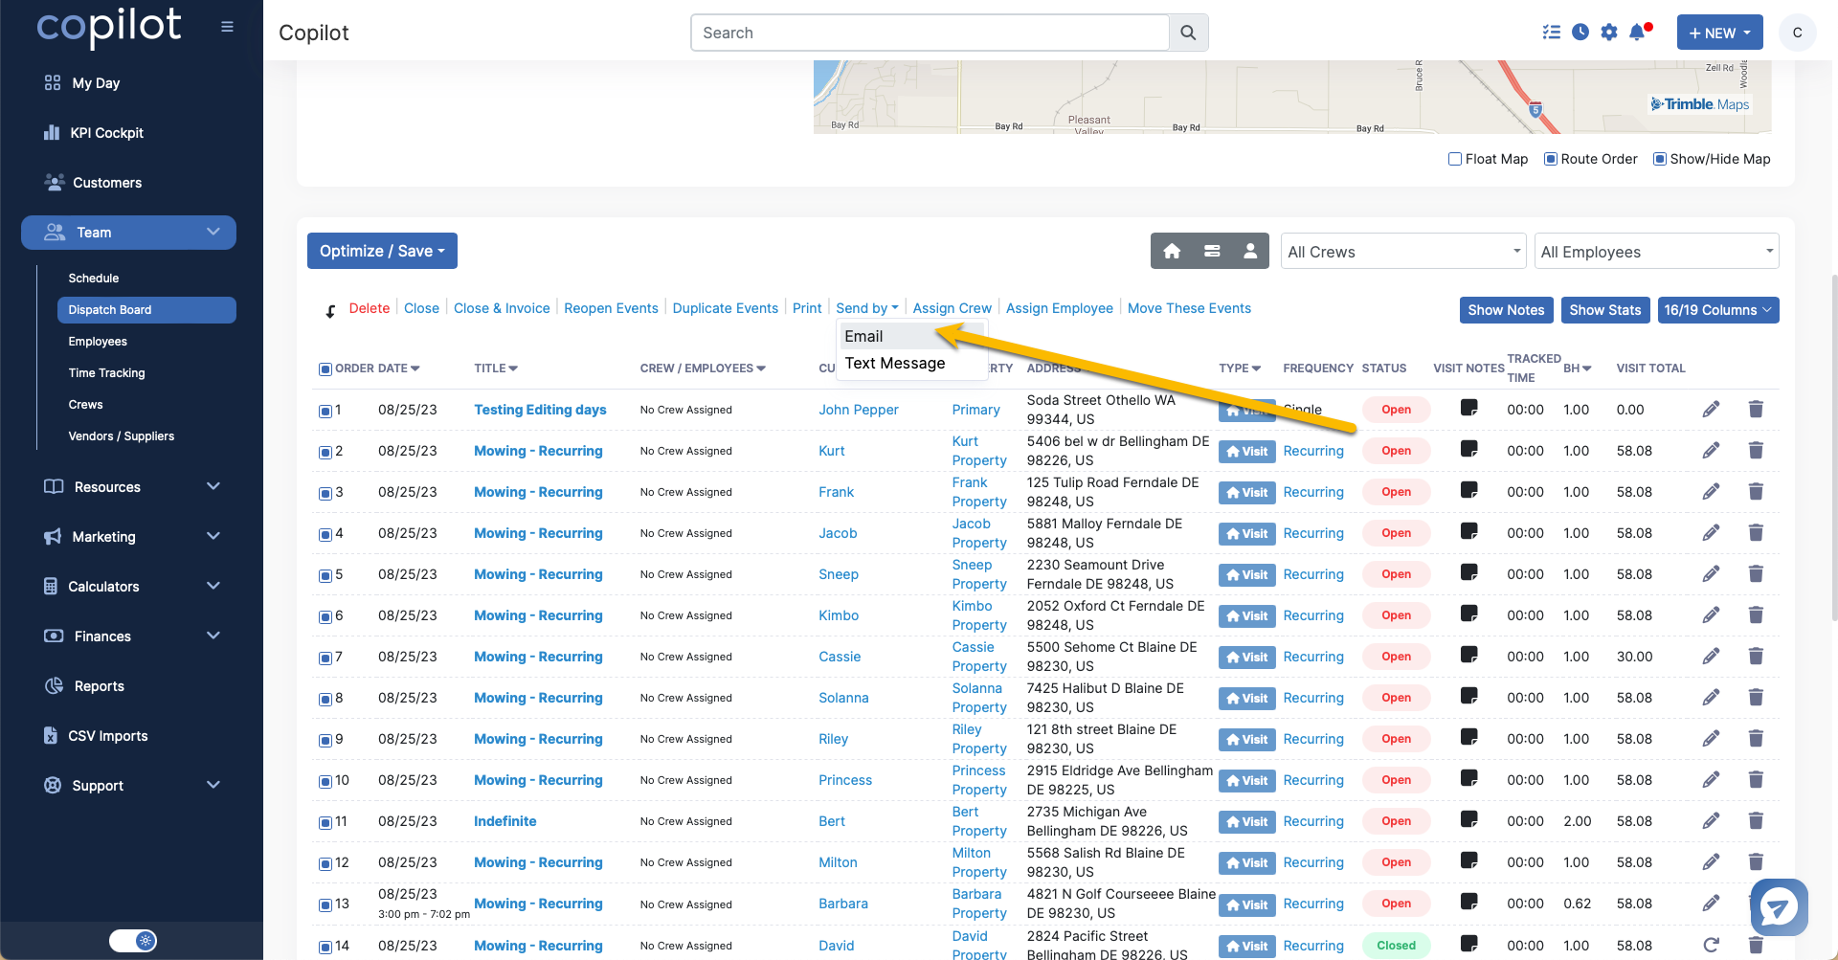Click the user avatar C
This screenshot has width=1838, height=960.
click(1797, 33)
